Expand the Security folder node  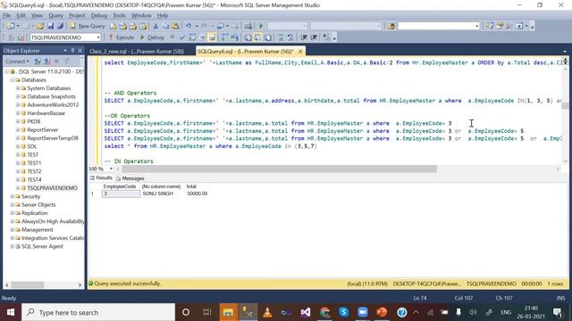[x=12, y=196]
